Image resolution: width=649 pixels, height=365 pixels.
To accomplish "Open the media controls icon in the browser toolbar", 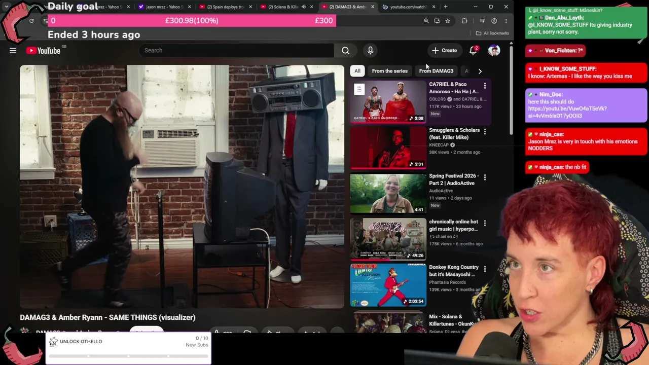I will tap(482, 21).
